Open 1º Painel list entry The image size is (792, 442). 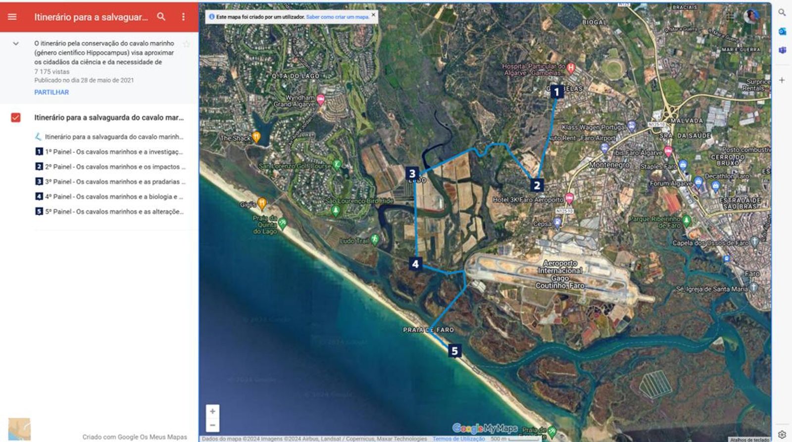109,152
